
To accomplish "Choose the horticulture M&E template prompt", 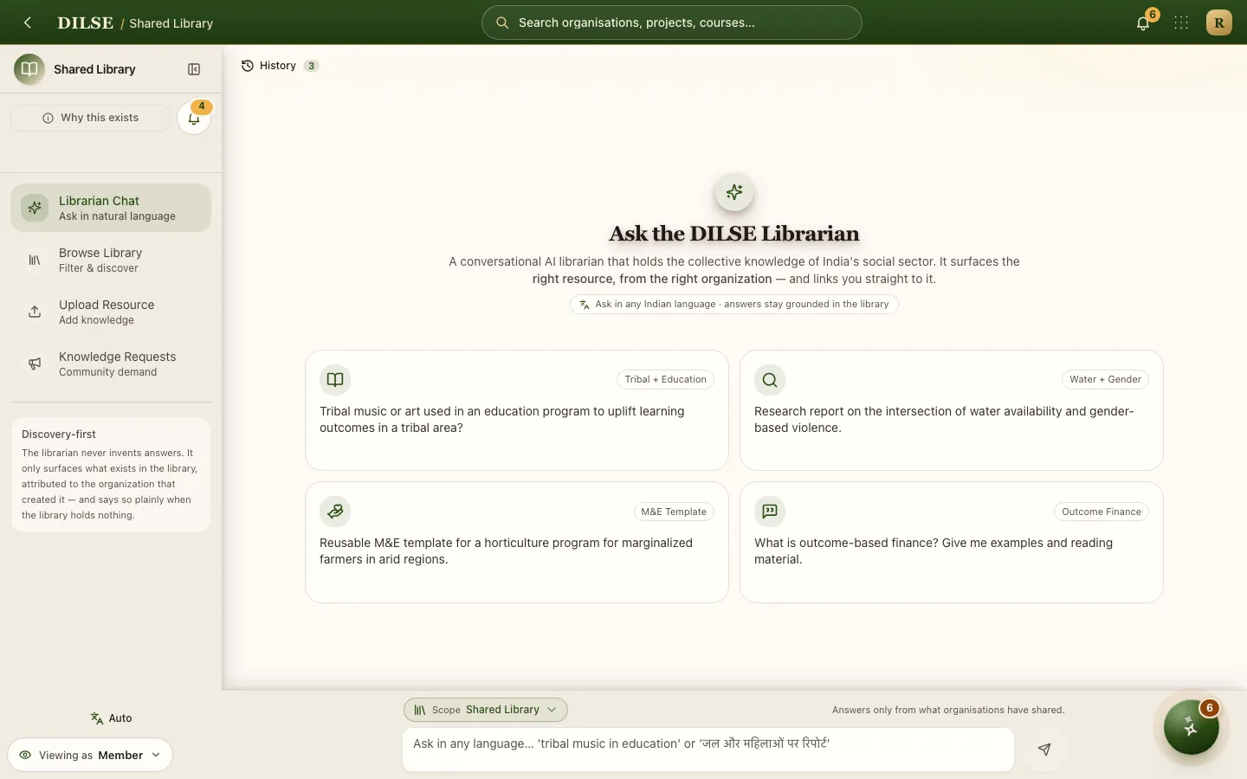I will pyautogui.click(x=517, y=542).
